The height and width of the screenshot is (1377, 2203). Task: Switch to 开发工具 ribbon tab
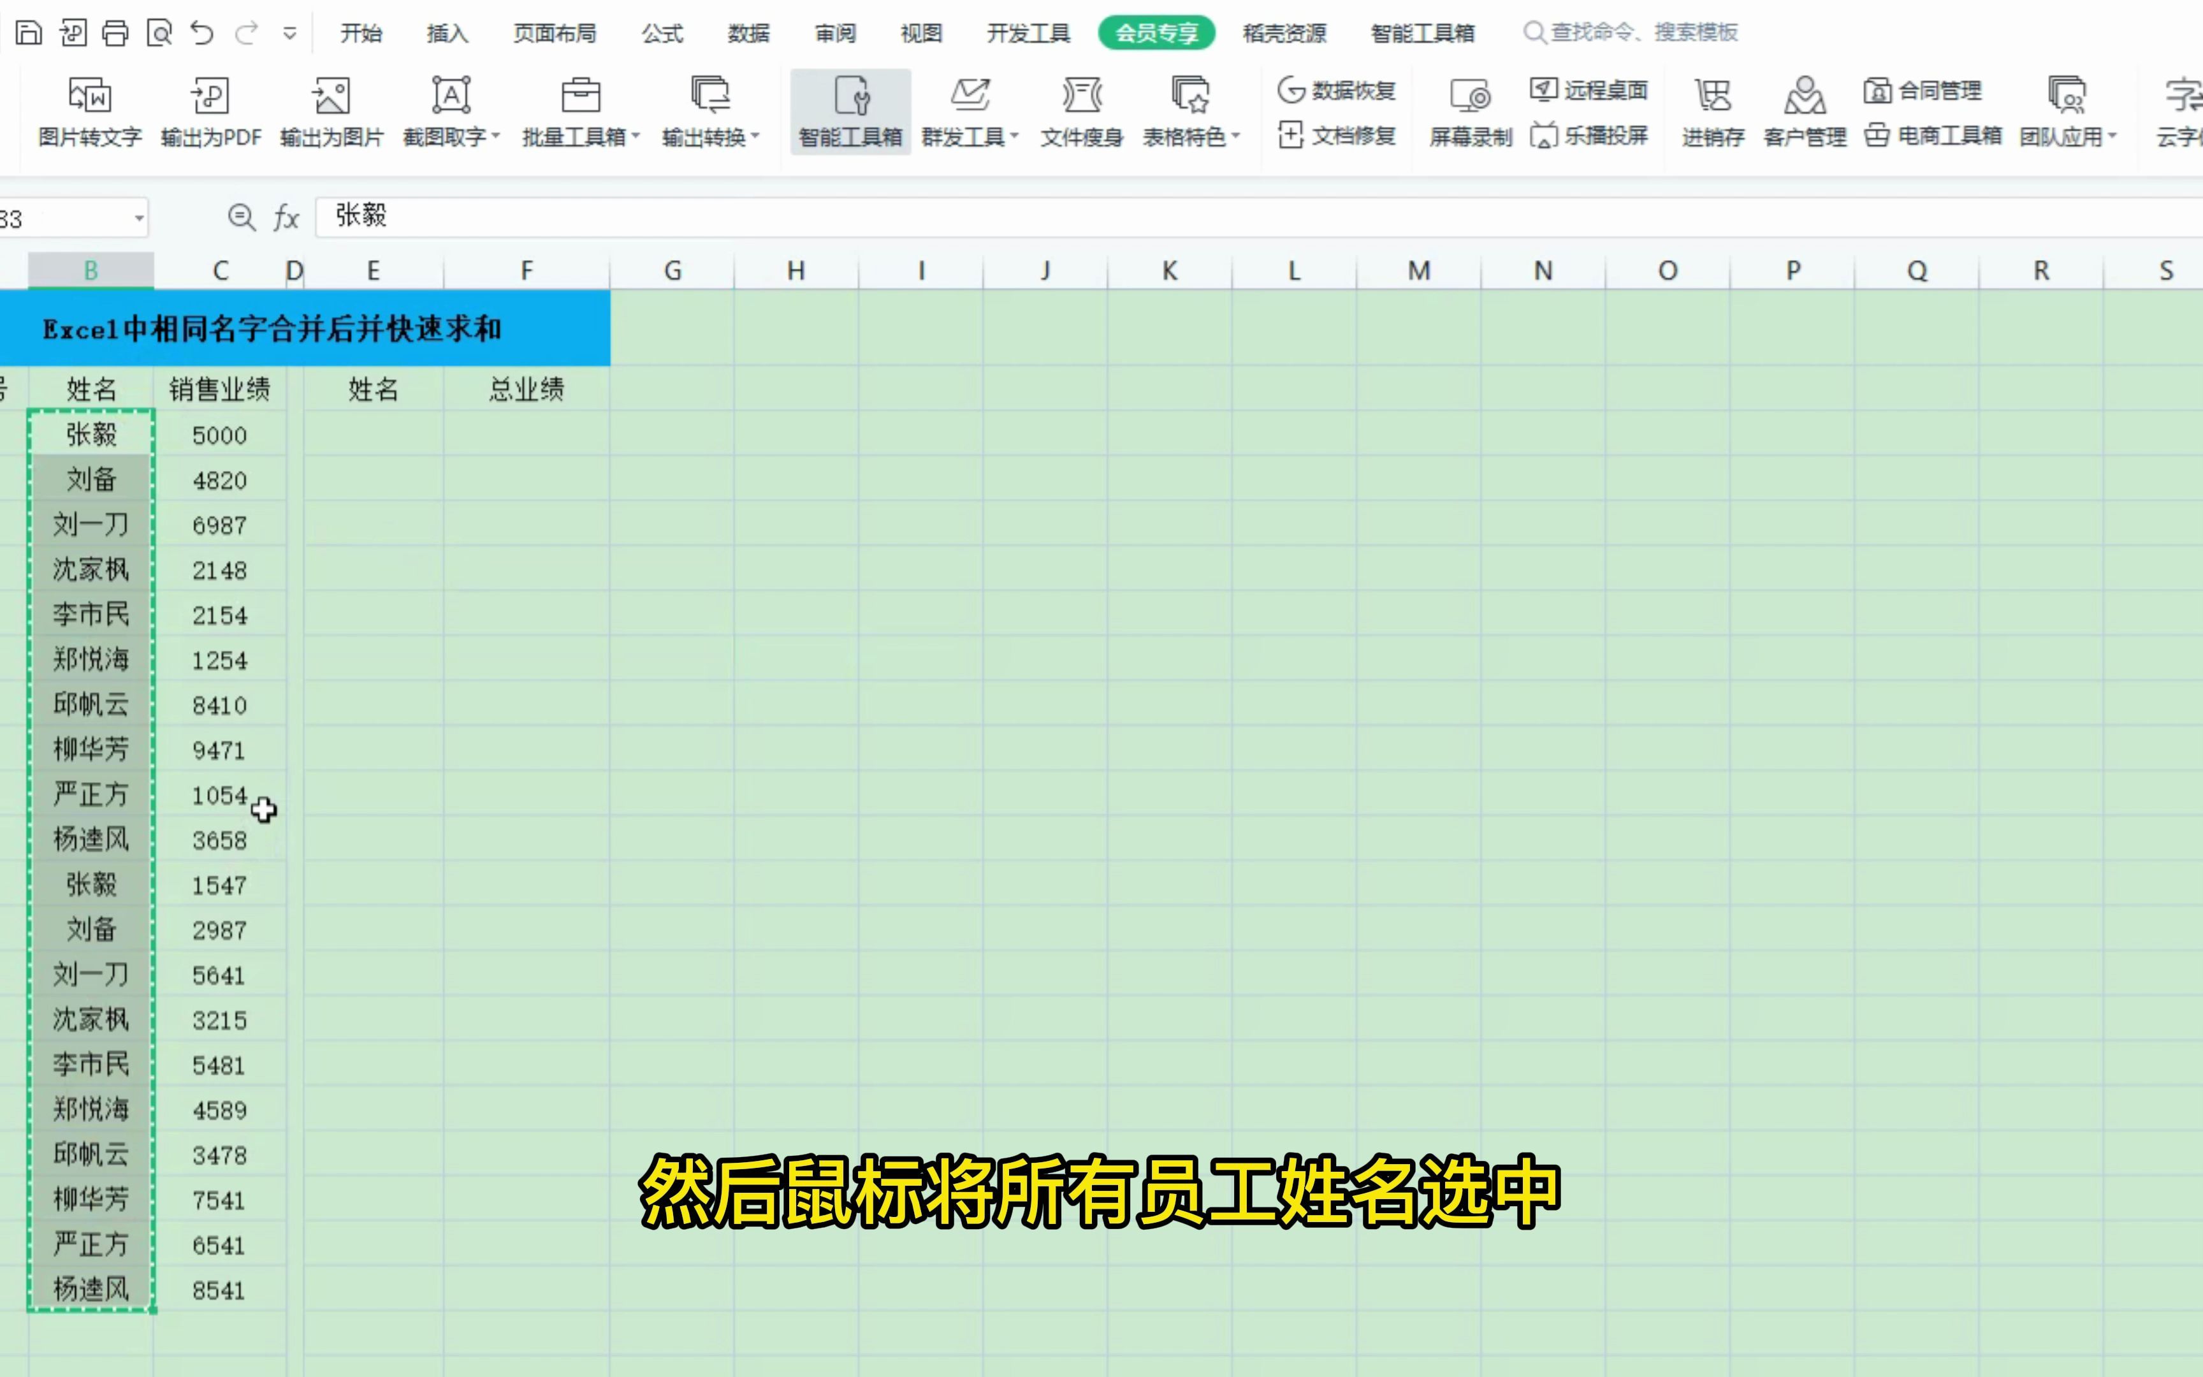point(1029,33)
